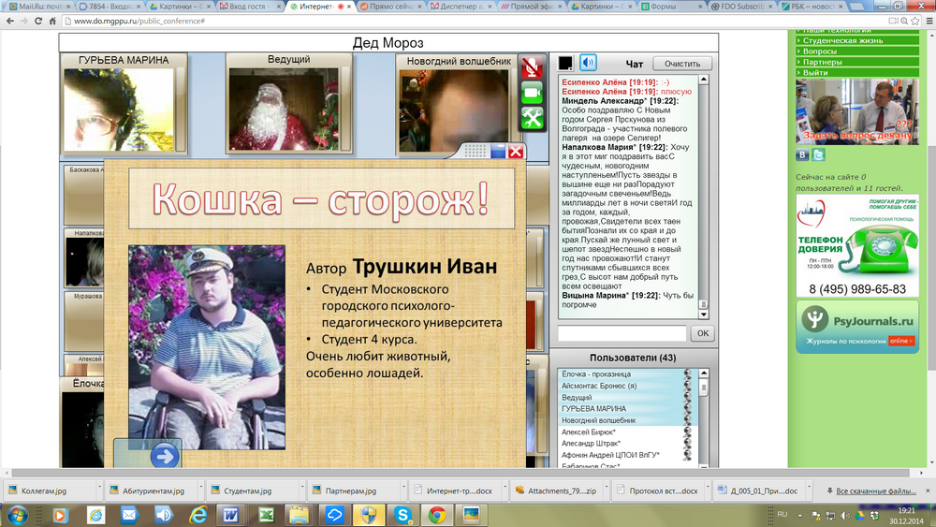Viewport: 936px width, 527px height.
Task: Clear chat with Очистить button
Action: tap(681, 64)
